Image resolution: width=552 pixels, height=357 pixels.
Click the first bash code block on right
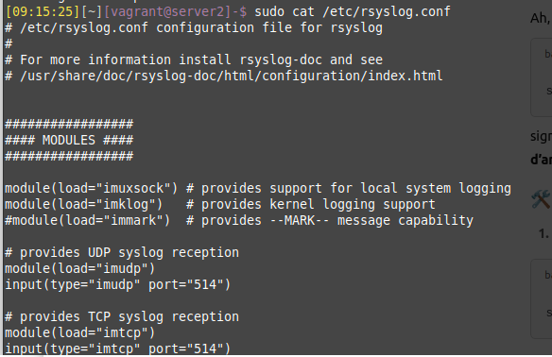(542, 77)
